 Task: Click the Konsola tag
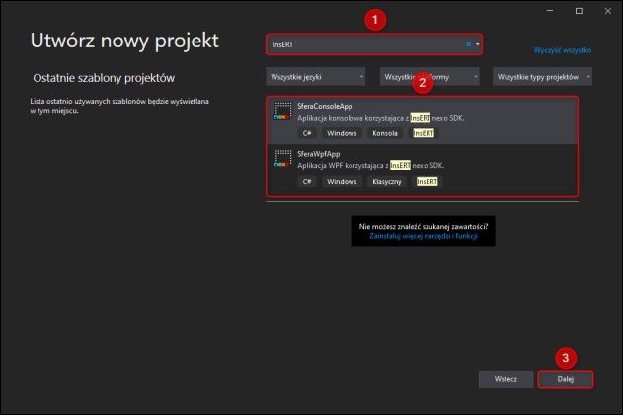click(x=385, y=133)
